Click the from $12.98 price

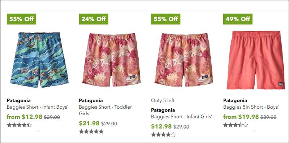(25, 117)
